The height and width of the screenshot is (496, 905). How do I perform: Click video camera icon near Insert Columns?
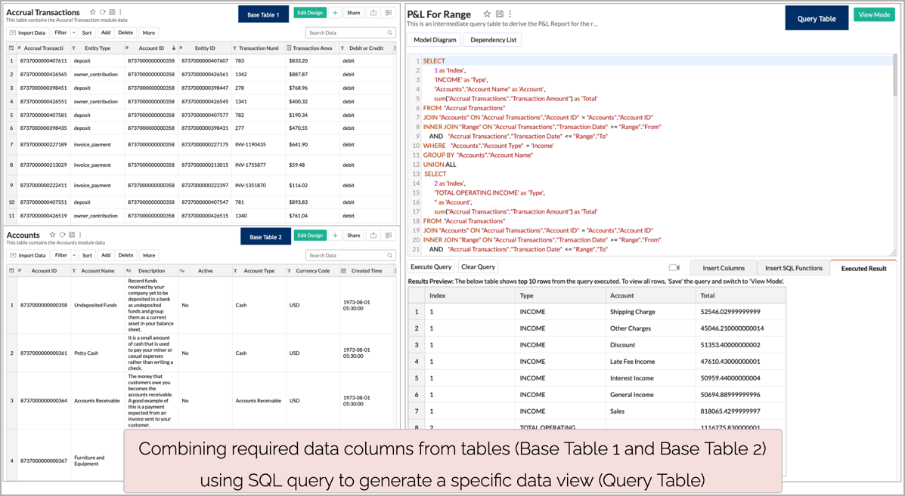[674, 267]
